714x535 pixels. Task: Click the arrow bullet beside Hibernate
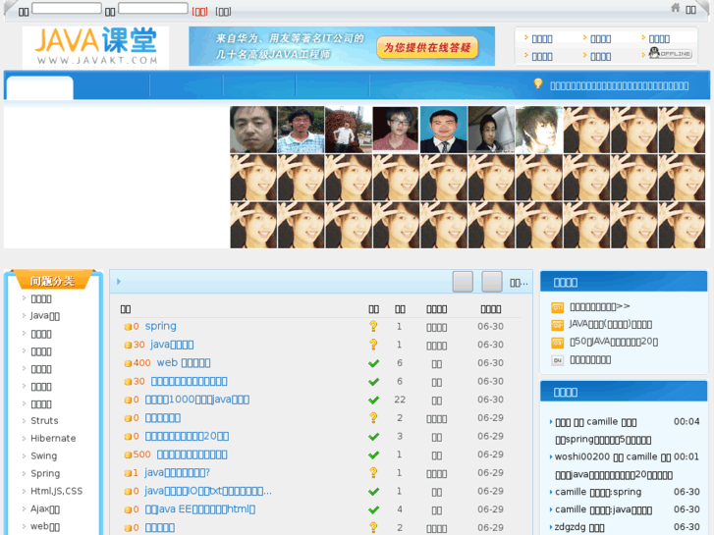click(x=25, y=439)
